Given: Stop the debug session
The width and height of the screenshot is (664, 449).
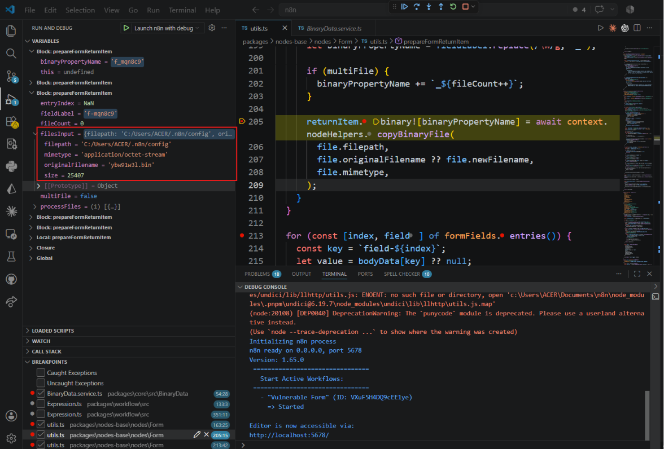Looking at the screenshot, I should click(x=465, y=7).
